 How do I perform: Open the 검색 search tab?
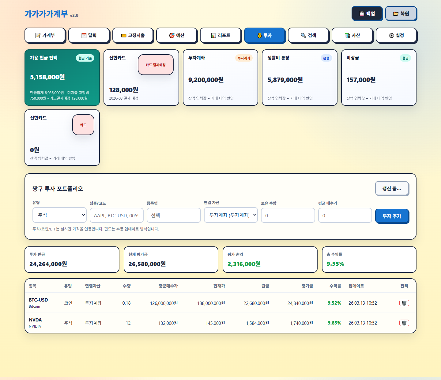[x=308, y=36]
